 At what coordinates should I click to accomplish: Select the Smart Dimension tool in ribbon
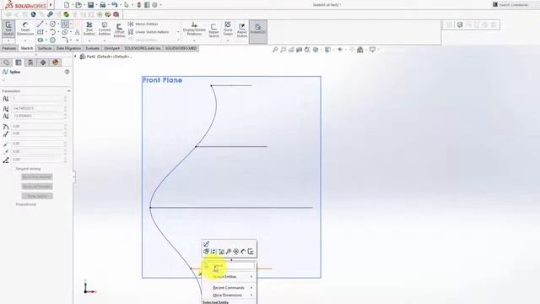[25, 28]
